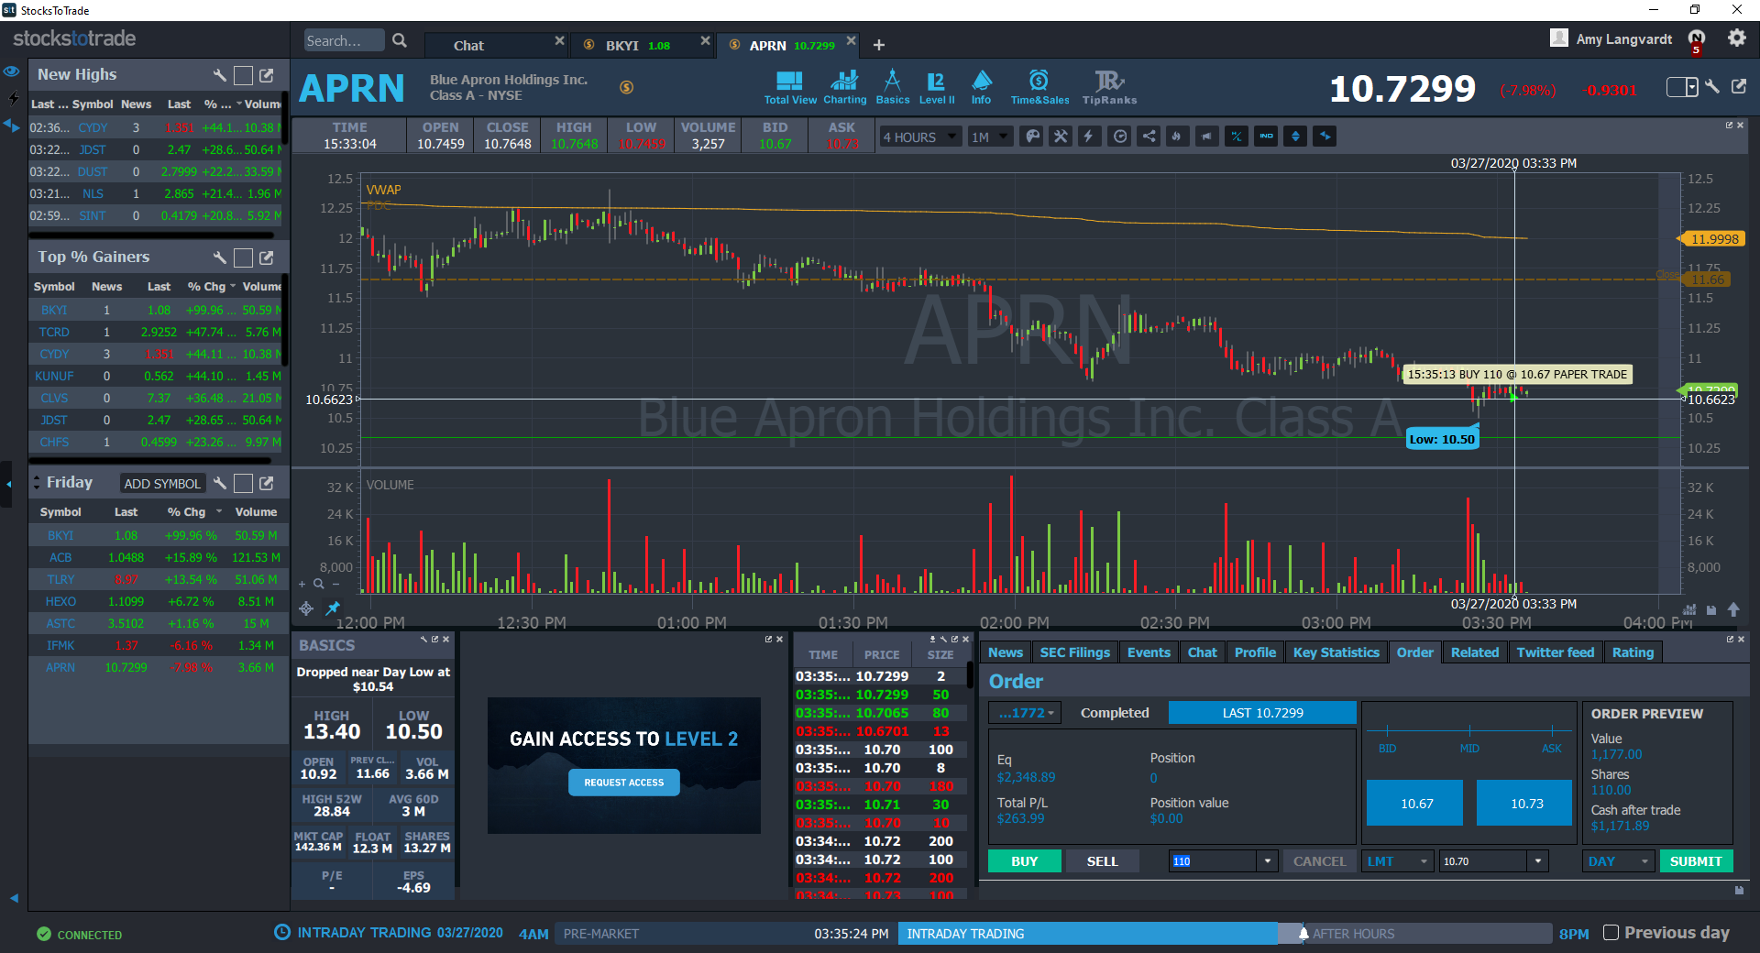The image size is (1760, 953).
Task: Switch to the SEC Filings tab
Action: click(1074, 652)
